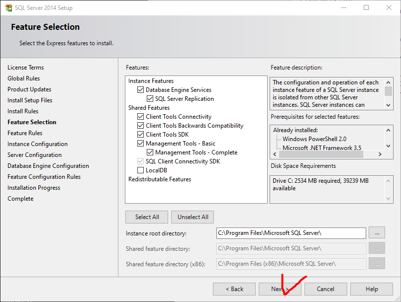Uncheck Client Tools Connectivity
Image resolution: width=401 pixels, height=302 pixels.
tap(140, 117)
